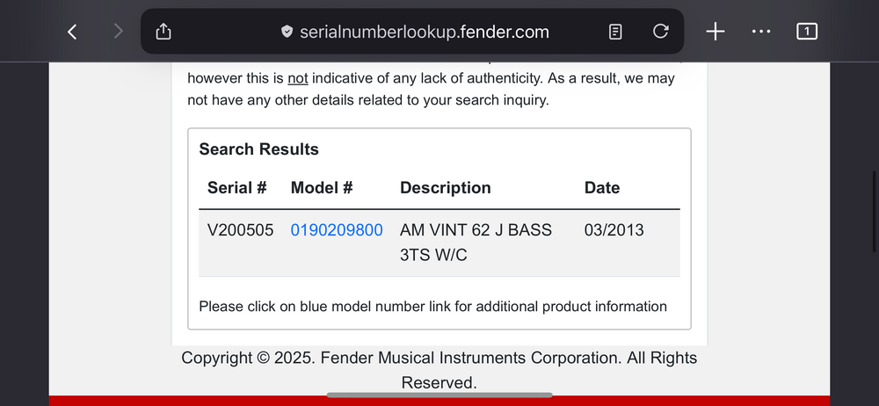Click the 03/2013 date cell
The width and height of the screenshot is (879, 406).
[x=614, y=230]
